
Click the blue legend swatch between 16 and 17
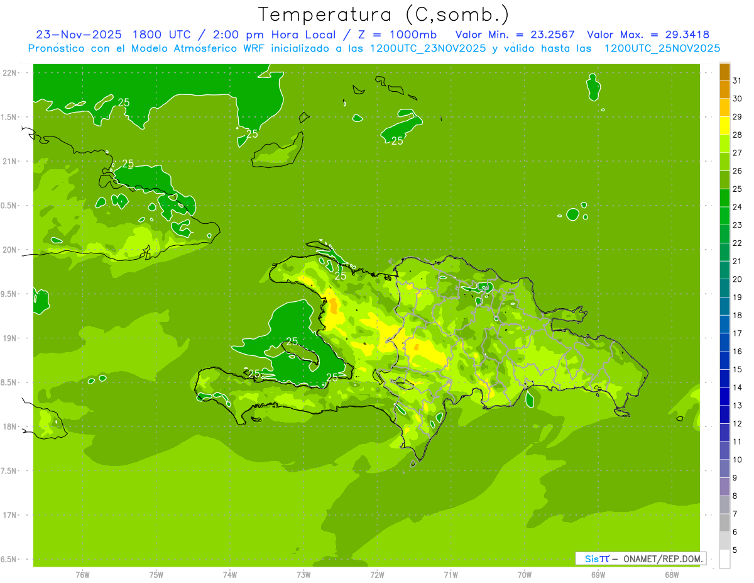coord(724,342)
